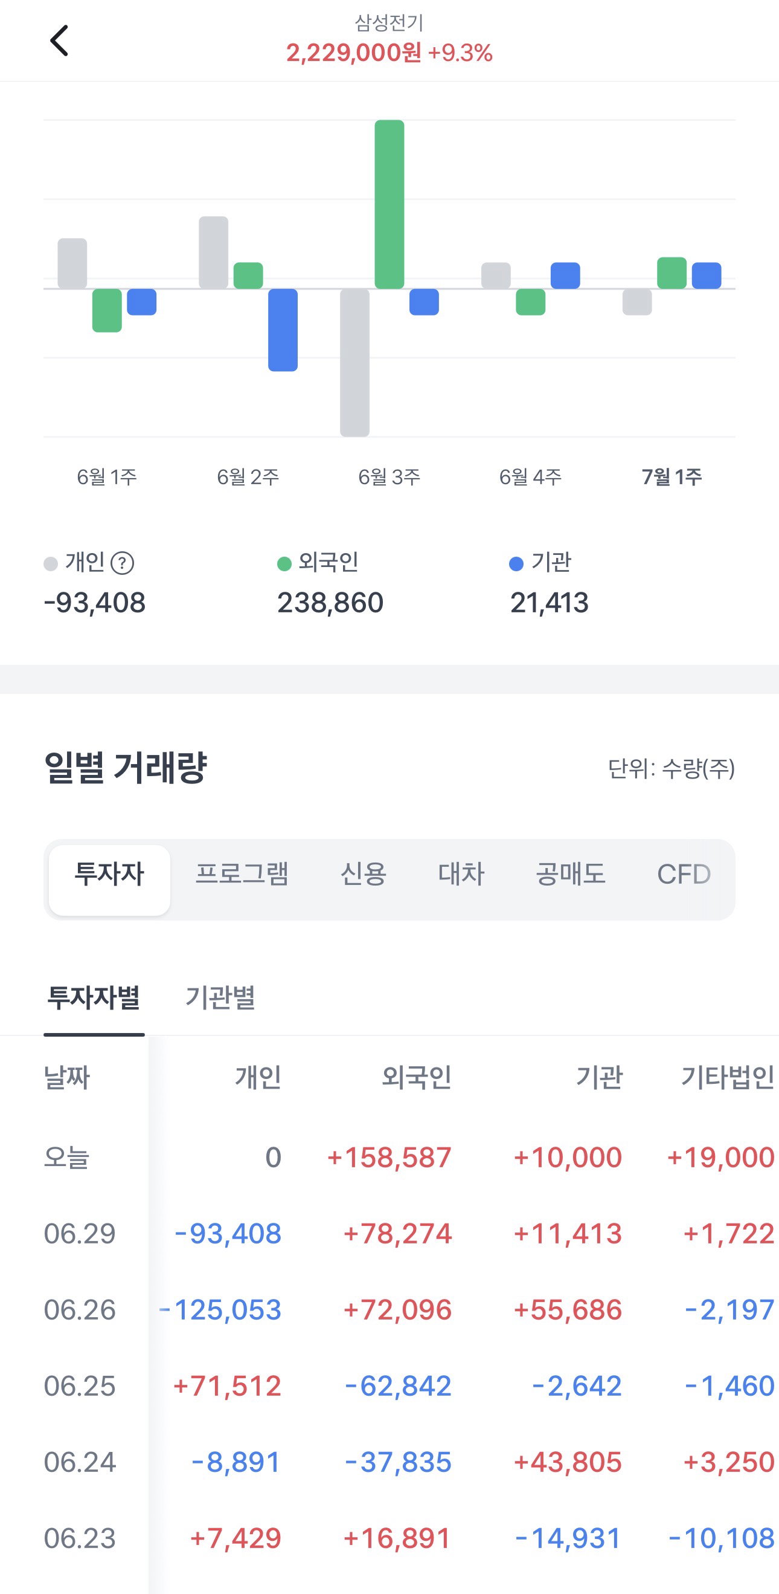
Task: Select the 7월 1주 week label
Action: pyautogui.click(x=672, y=476)
